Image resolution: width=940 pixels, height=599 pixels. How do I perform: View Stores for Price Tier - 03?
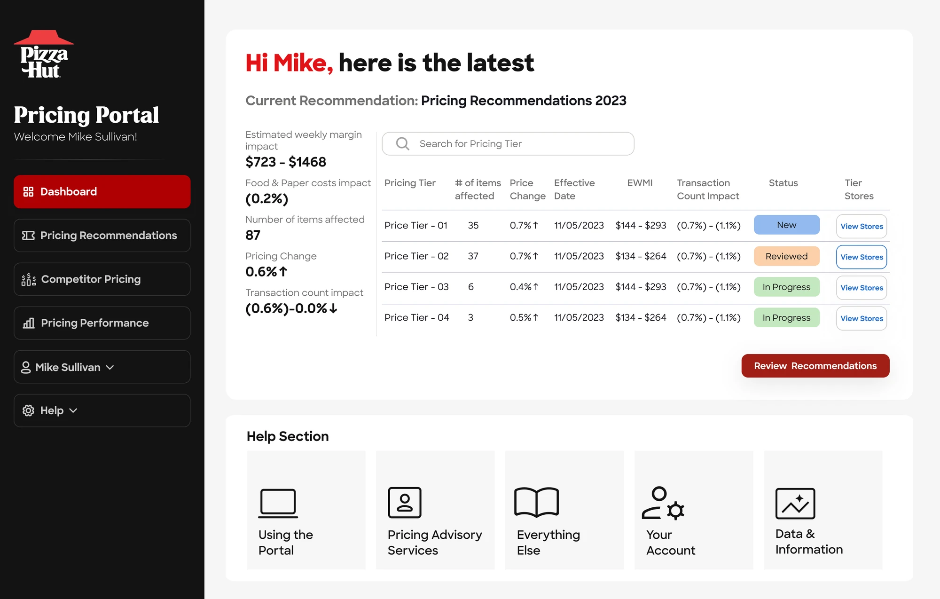coord(862,288)
